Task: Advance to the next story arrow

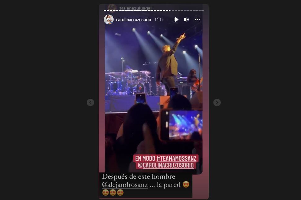Action: tap(217, 102)
